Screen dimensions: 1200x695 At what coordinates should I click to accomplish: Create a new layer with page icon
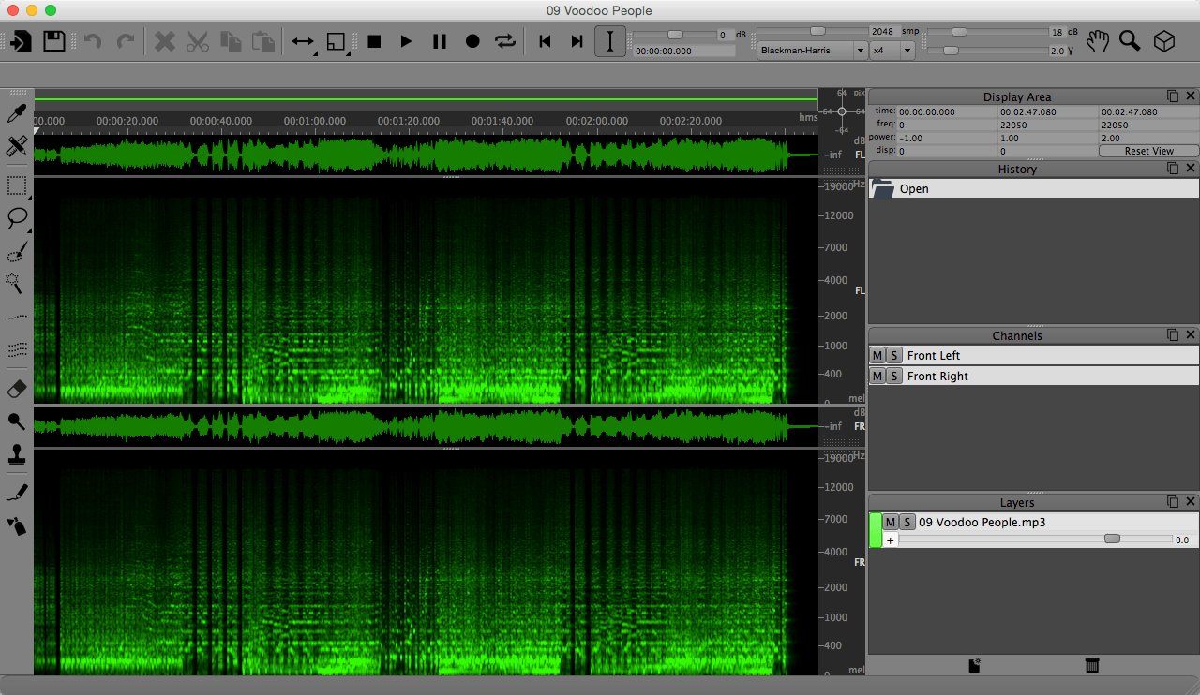[x=974, y=665]
